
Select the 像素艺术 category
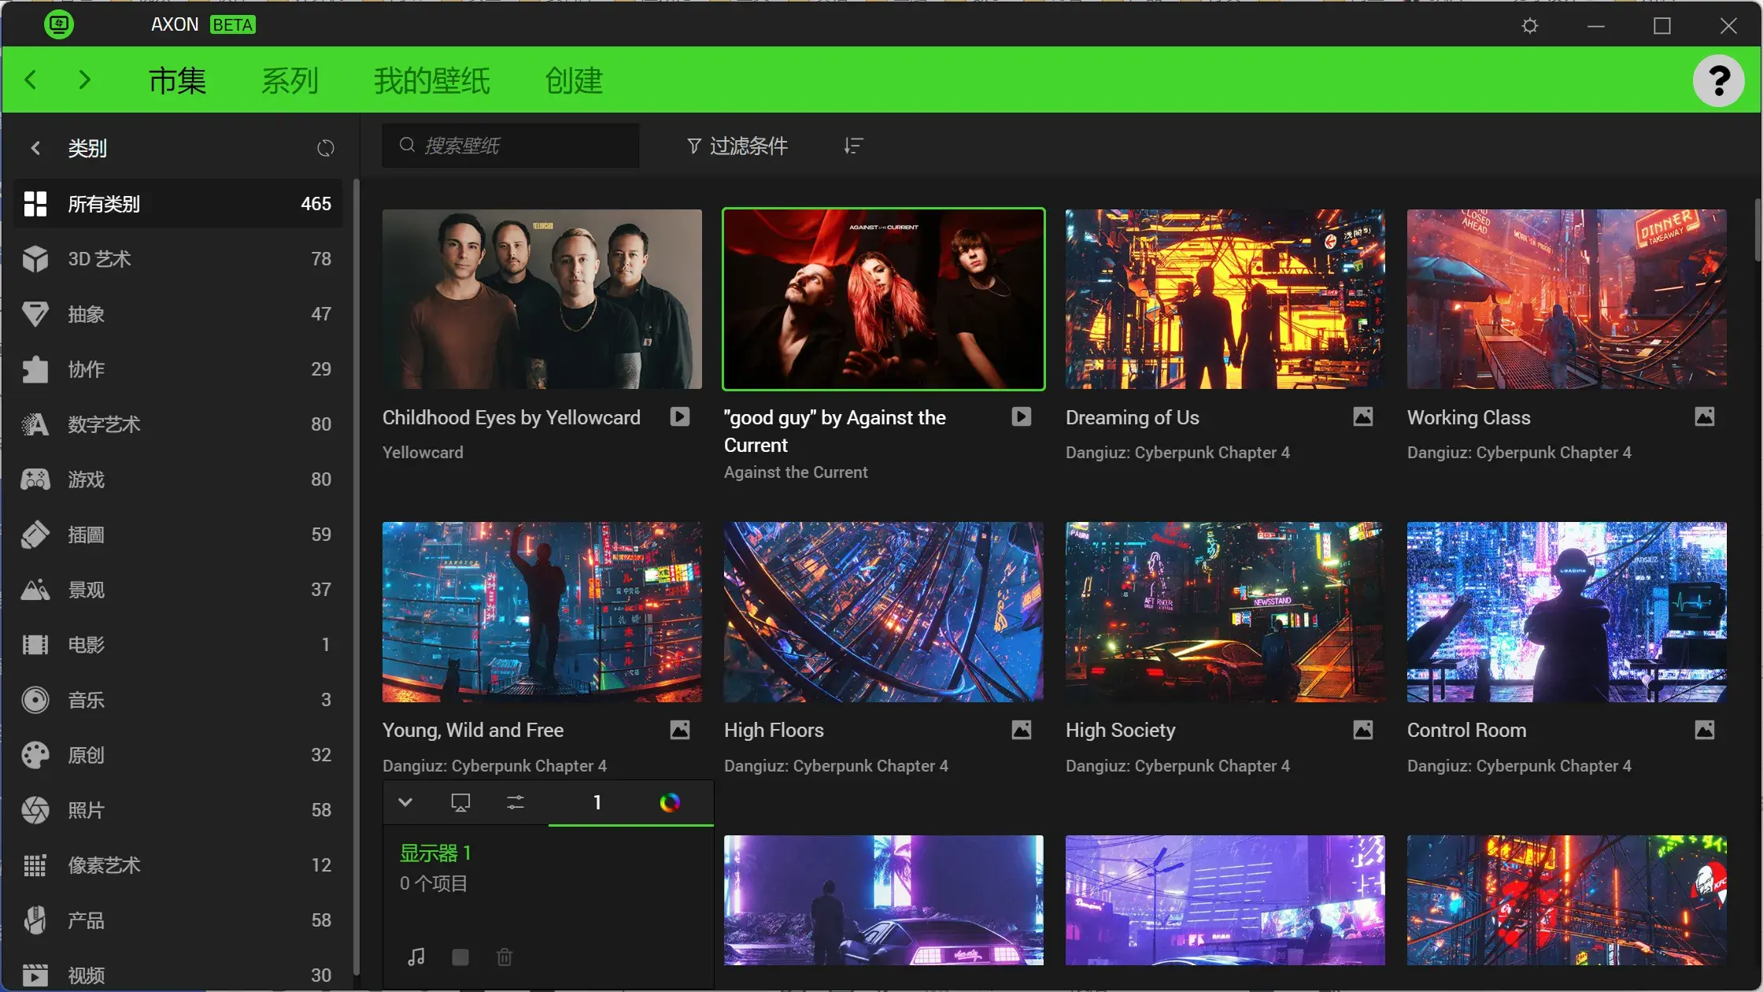[x=178, y=865]
